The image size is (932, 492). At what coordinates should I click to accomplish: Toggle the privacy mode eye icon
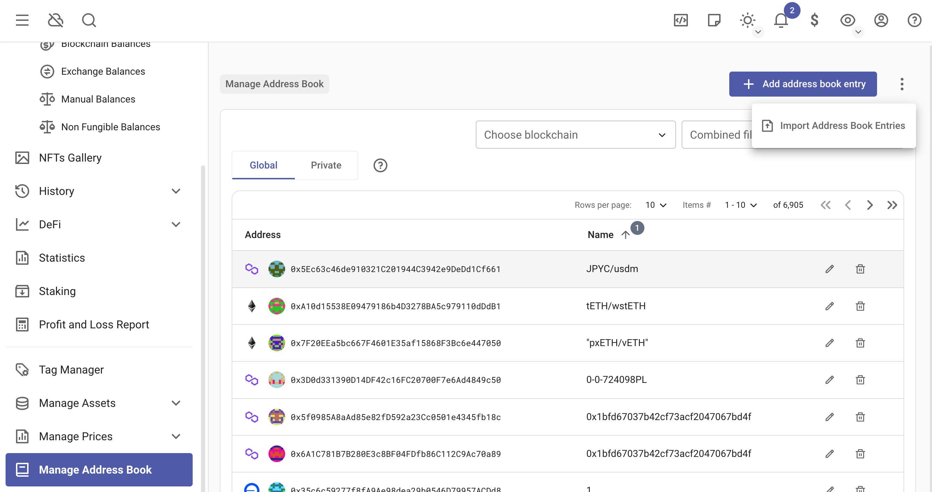tap(848, 20)
